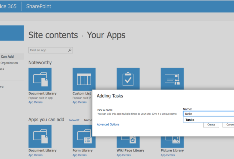Open App Details under Form Library

click(79, 155)
